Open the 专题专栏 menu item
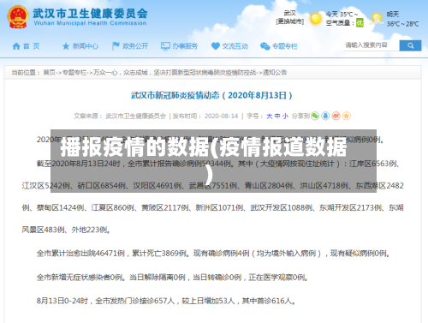The height and width of the screenshot is (323, 428). pyautogui.click(x=285, y=46)
